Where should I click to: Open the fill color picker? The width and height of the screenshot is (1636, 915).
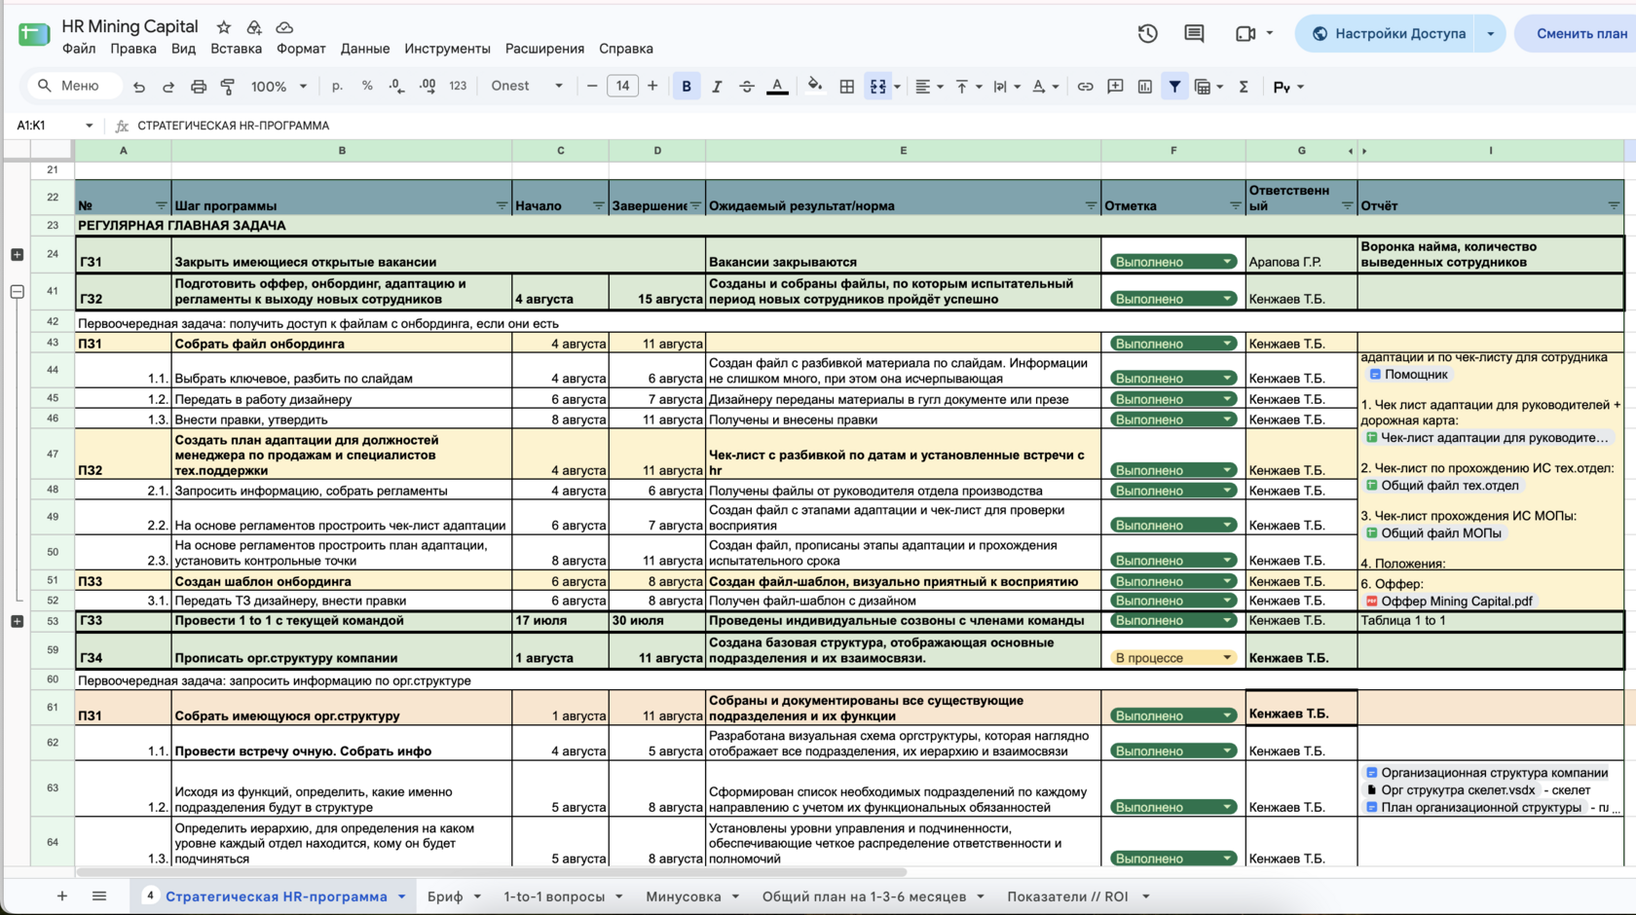coord(815,86)
